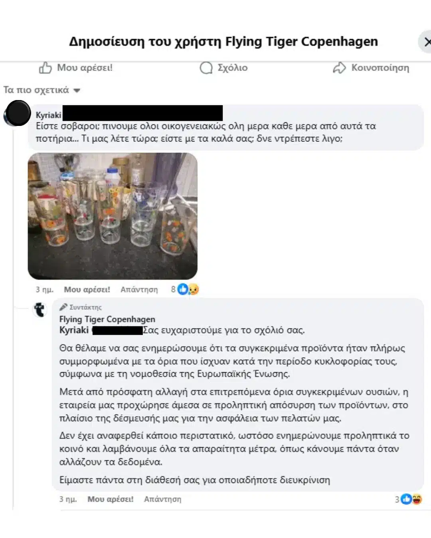Click the thumbs-up icon next to Μου αρέσει!
Image resolution: width=431 pixels, height=538 pixels.
(45, 68)
